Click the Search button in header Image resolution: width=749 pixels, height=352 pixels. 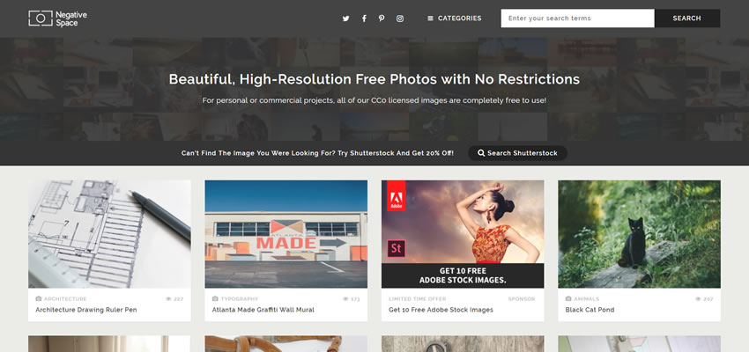[687, 18]
